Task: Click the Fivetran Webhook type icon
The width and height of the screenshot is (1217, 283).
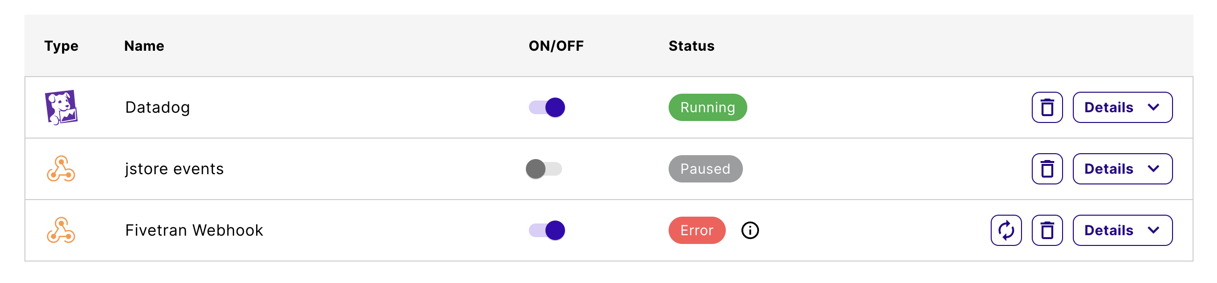Action: click(x=61, y=230)
